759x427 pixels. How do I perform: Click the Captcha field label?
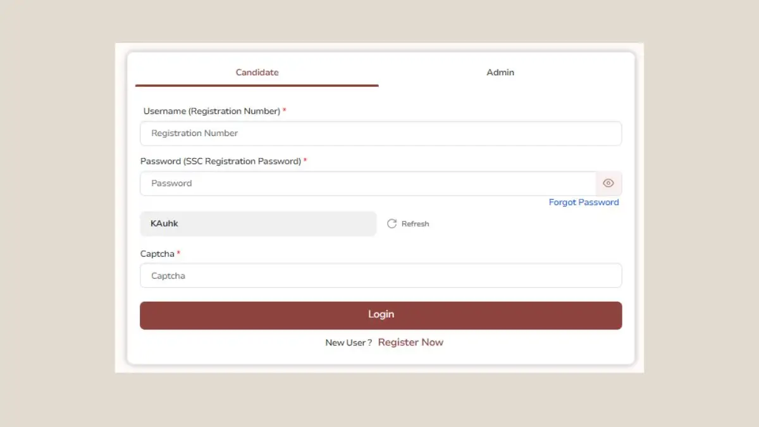(x=157, y=254)
